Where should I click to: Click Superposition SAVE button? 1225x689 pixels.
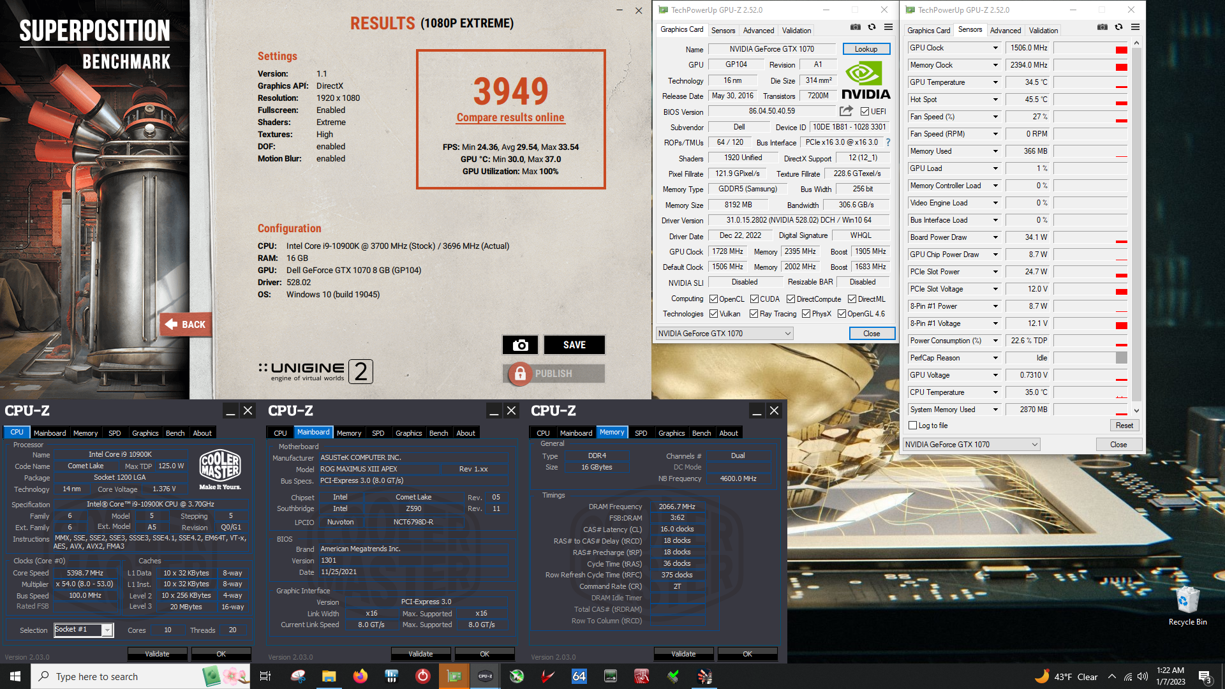point(574,345)
